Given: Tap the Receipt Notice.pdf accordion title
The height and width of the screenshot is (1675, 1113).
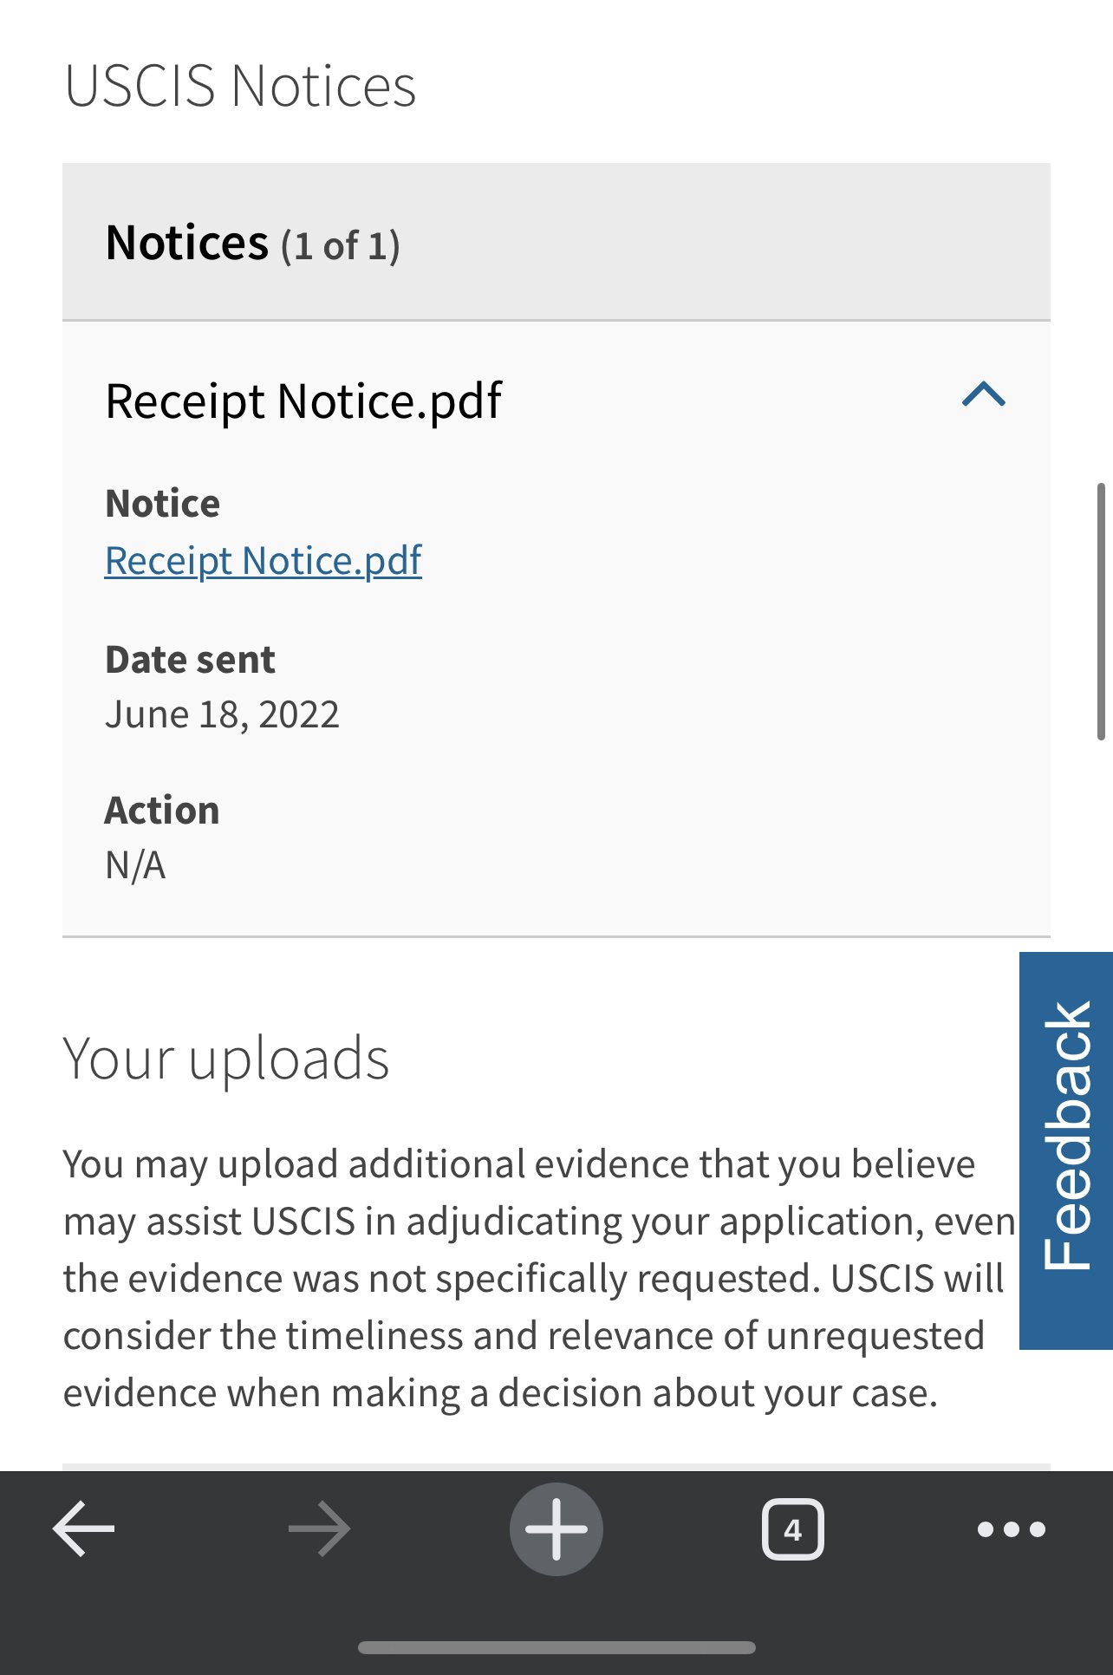Looking at the screenshot, I should (303, 401).
